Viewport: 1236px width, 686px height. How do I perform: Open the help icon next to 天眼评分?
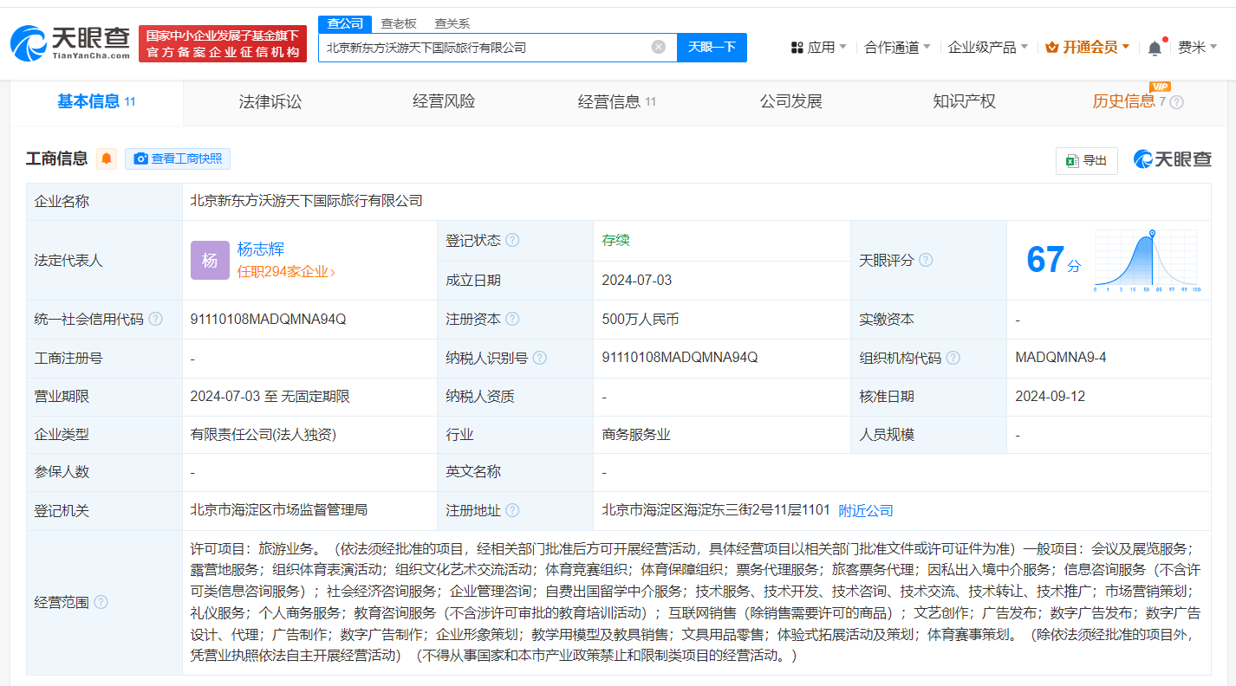pos(926,259)
